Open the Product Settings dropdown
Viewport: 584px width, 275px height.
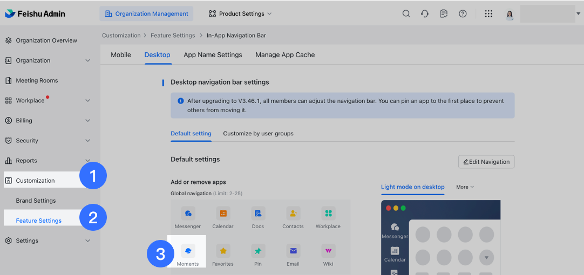(240, 14)
